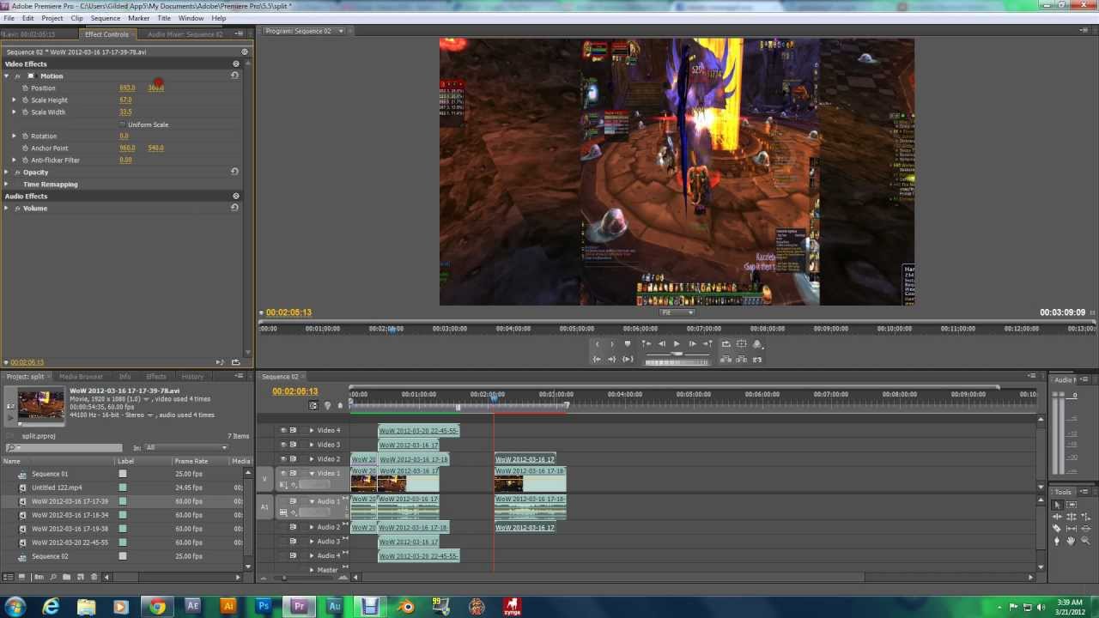Image resolution: width=1099 pixels, height=618 pixels.
Task: Export frame with the camera icon
Action: [x=758, y=360]
